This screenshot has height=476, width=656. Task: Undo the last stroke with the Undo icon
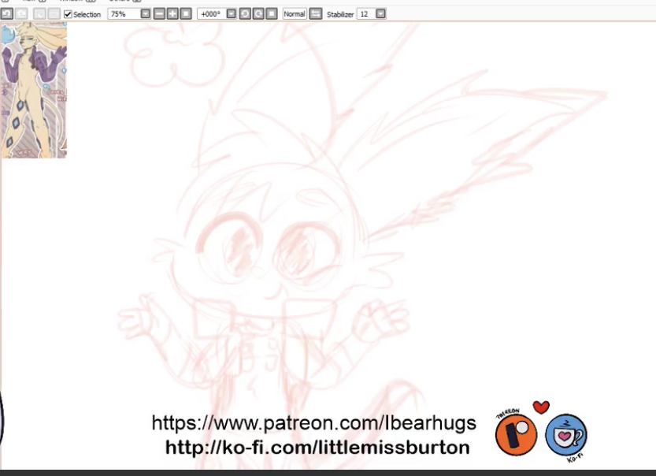6,14
